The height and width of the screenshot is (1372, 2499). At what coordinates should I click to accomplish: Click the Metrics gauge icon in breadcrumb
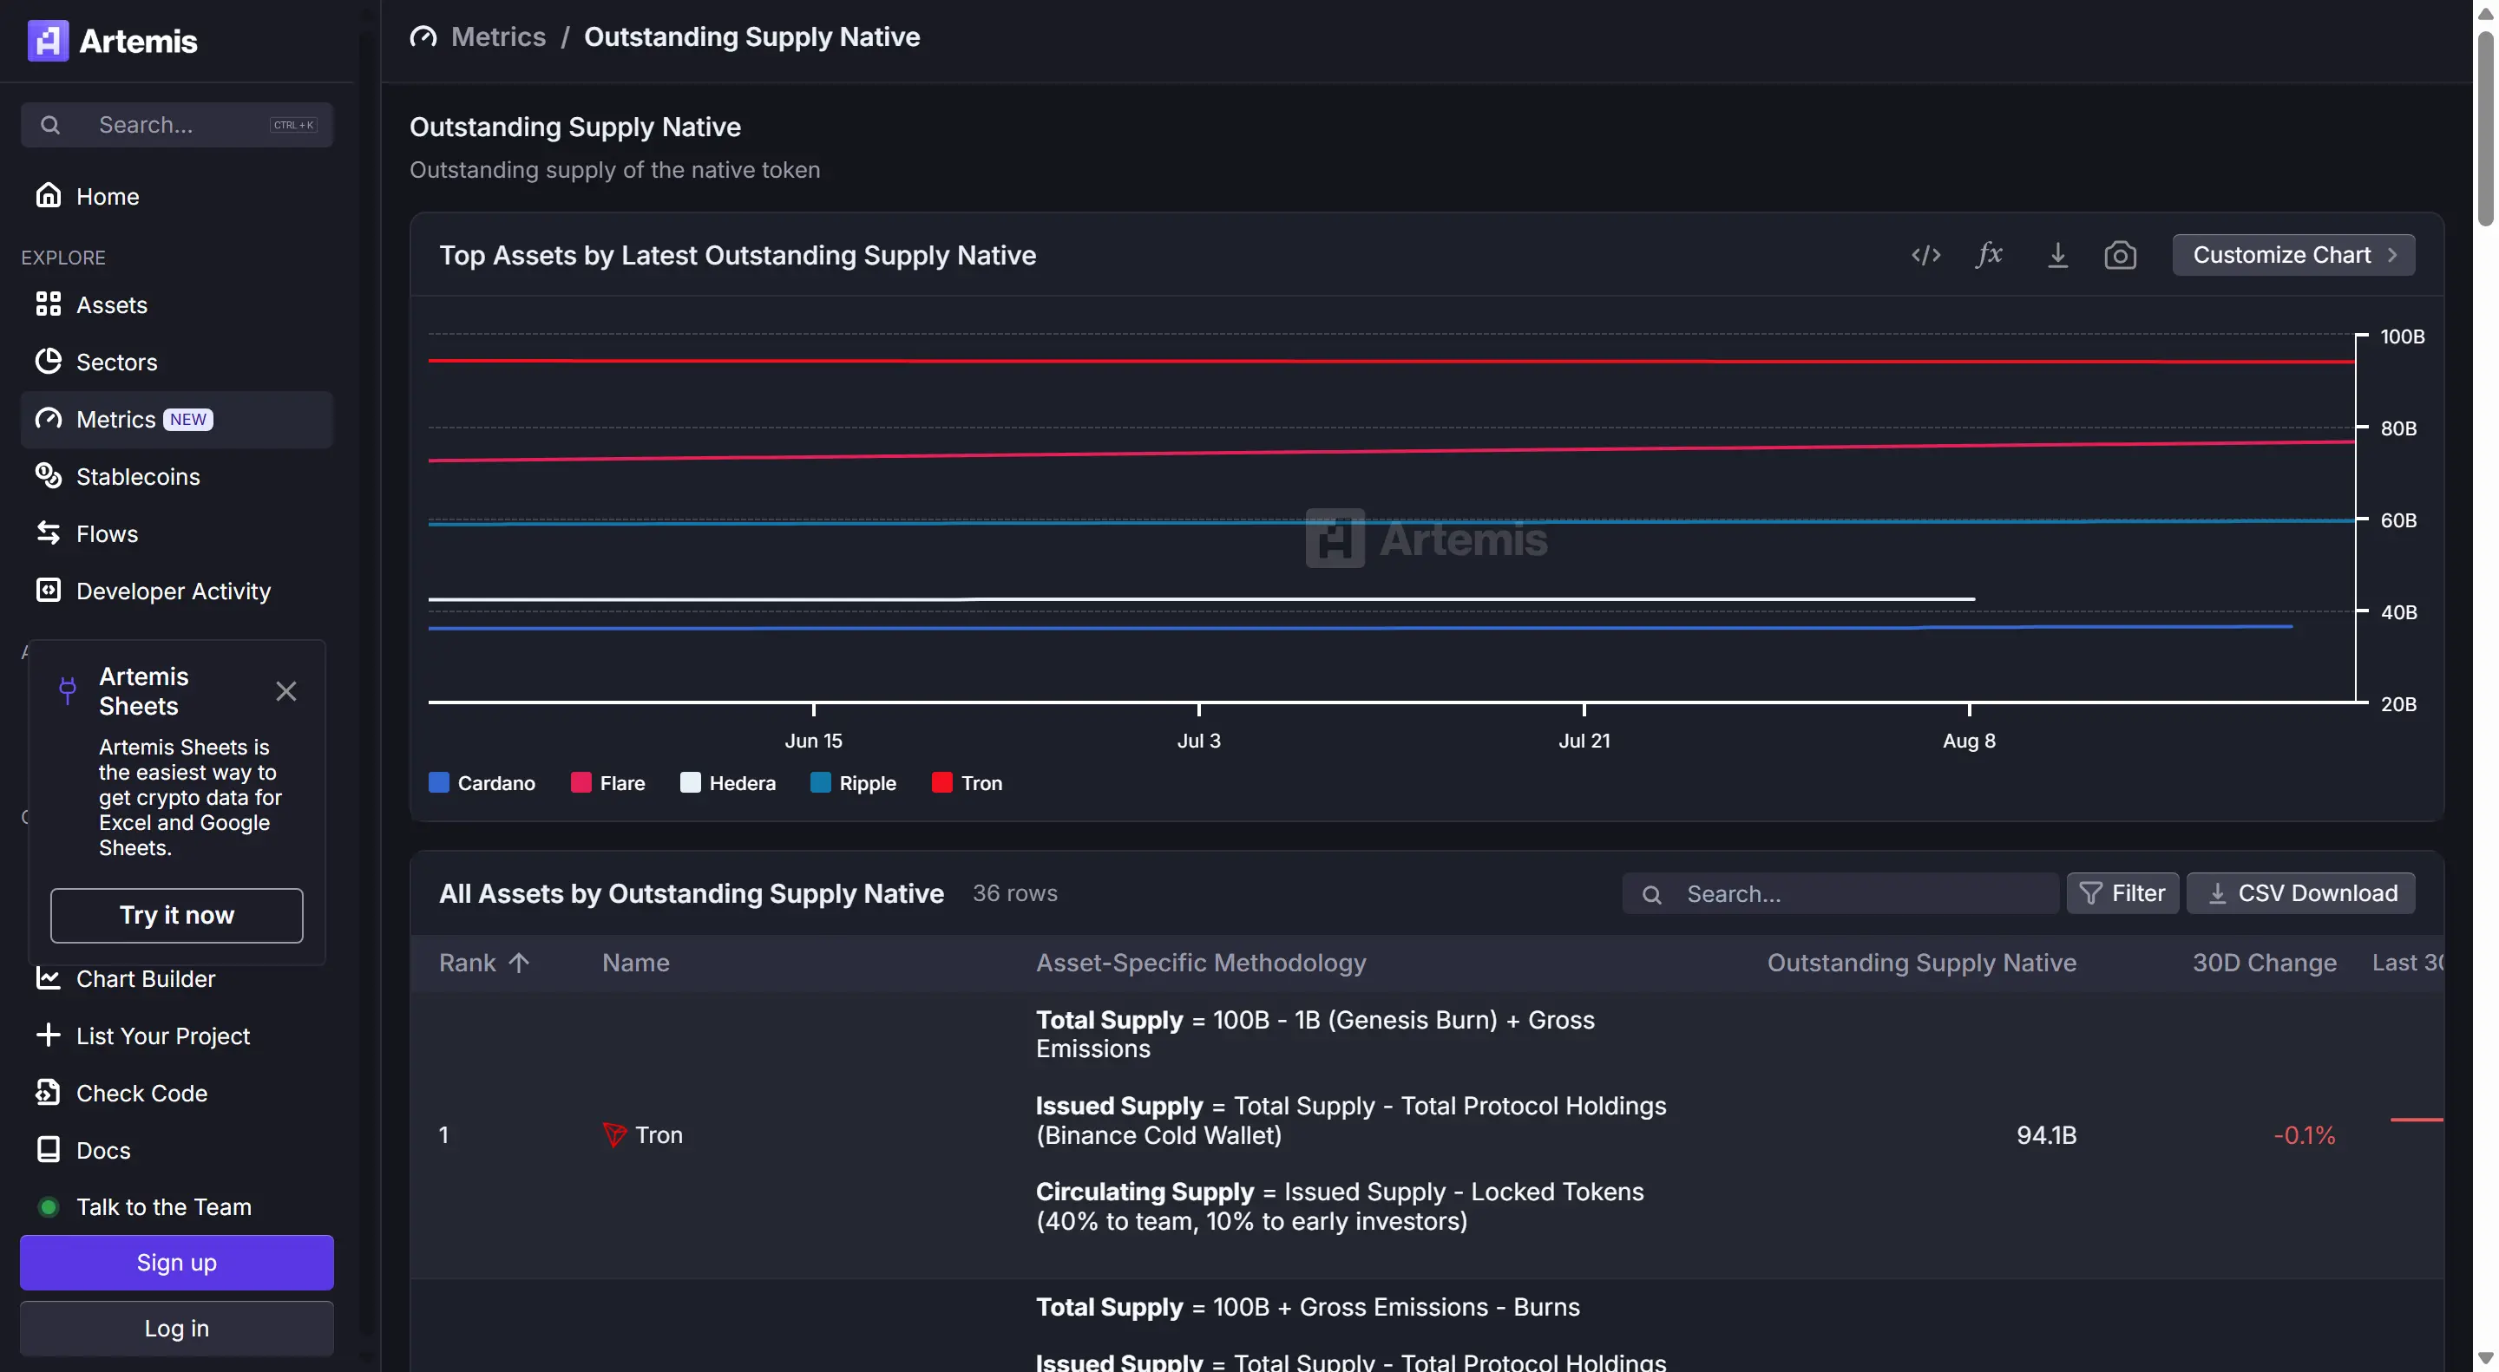coord(423,36)
